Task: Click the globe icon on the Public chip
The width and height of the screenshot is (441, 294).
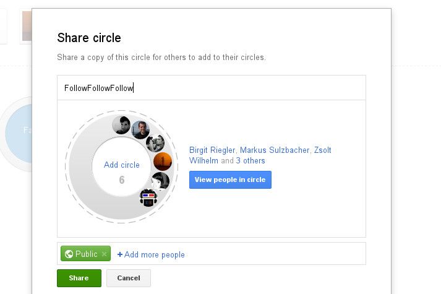Action: 69,254
